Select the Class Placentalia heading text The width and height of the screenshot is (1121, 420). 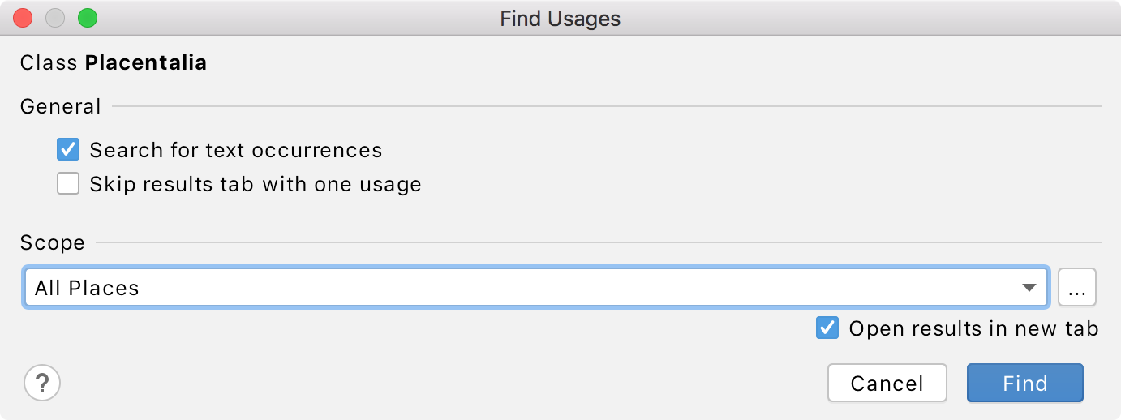(x=114, y=62)
